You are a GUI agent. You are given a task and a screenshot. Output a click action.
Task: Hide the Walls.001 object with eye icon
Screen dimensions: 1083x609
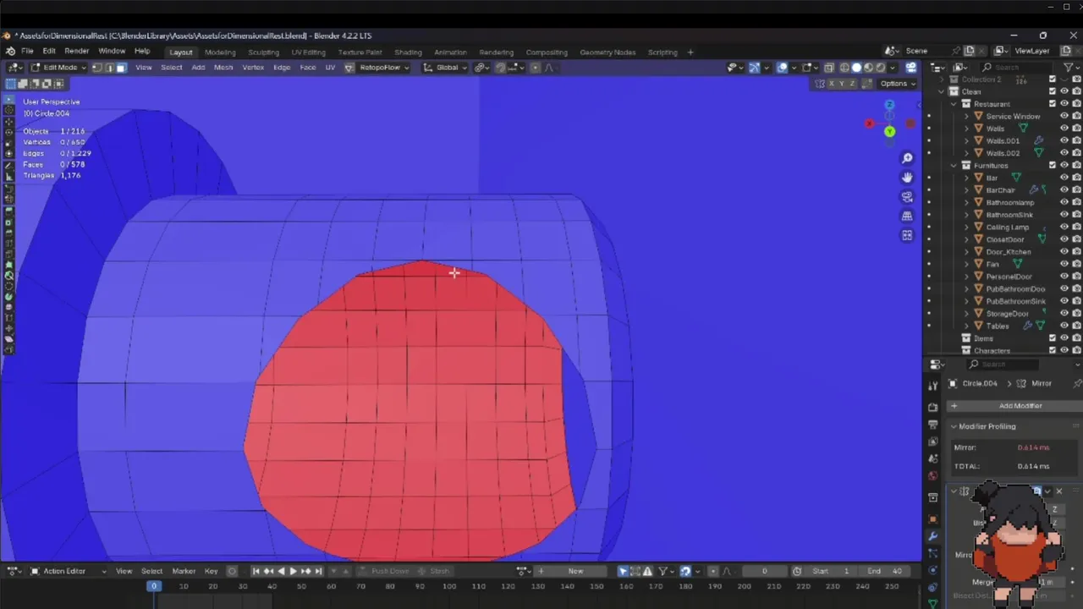pos(1064,141)
